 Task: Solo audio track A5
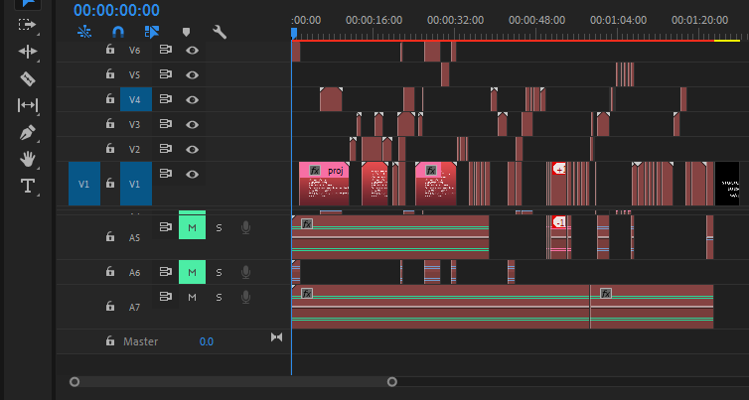point(219,227)
